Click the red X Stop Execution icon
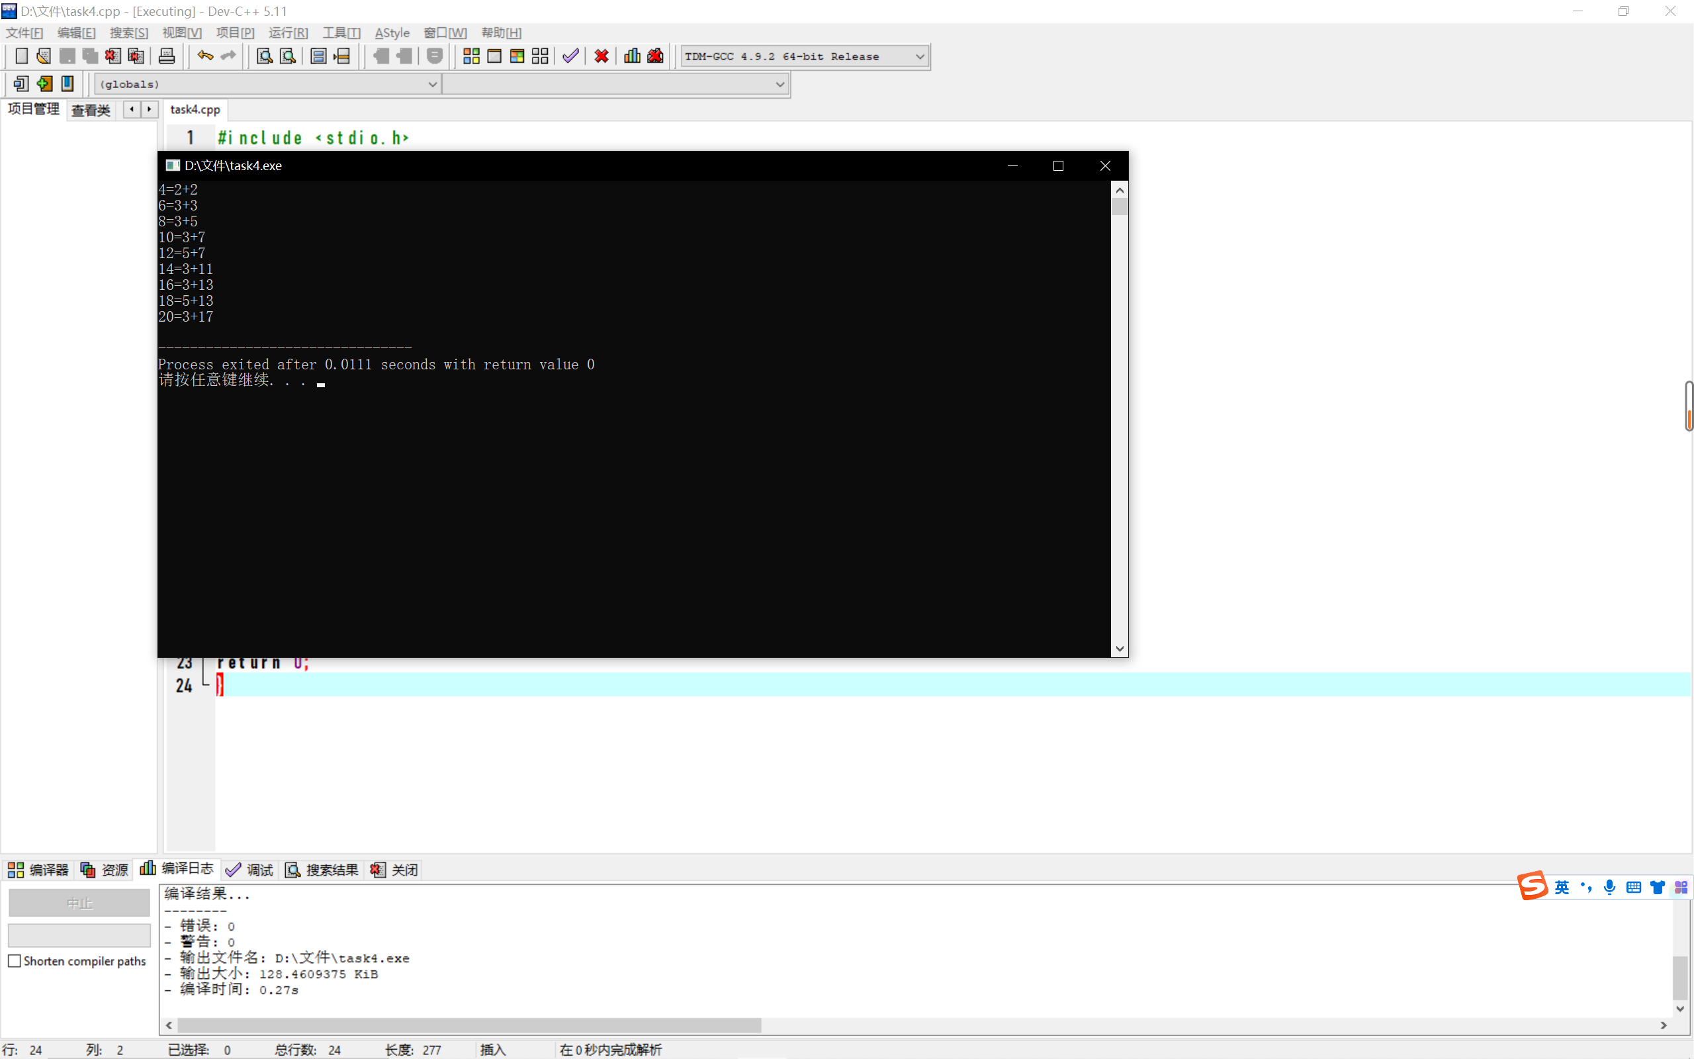 [x=602, y=56]
